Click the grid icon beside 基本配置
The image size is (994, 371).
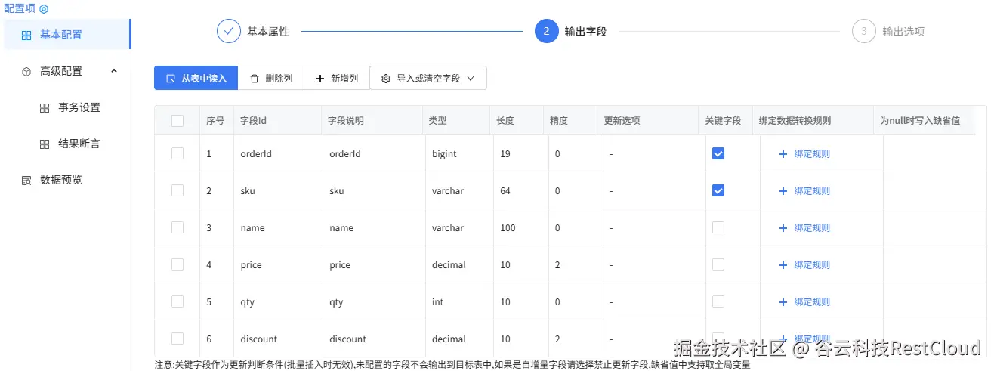(x=26, y=35)
